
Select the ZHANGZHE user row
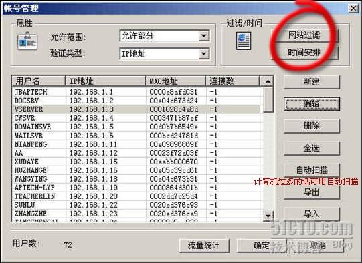point(137,214)
